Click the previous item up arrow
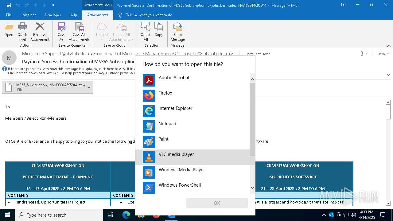The height and width of the screenshot is (221, 393). pos(36,5)
